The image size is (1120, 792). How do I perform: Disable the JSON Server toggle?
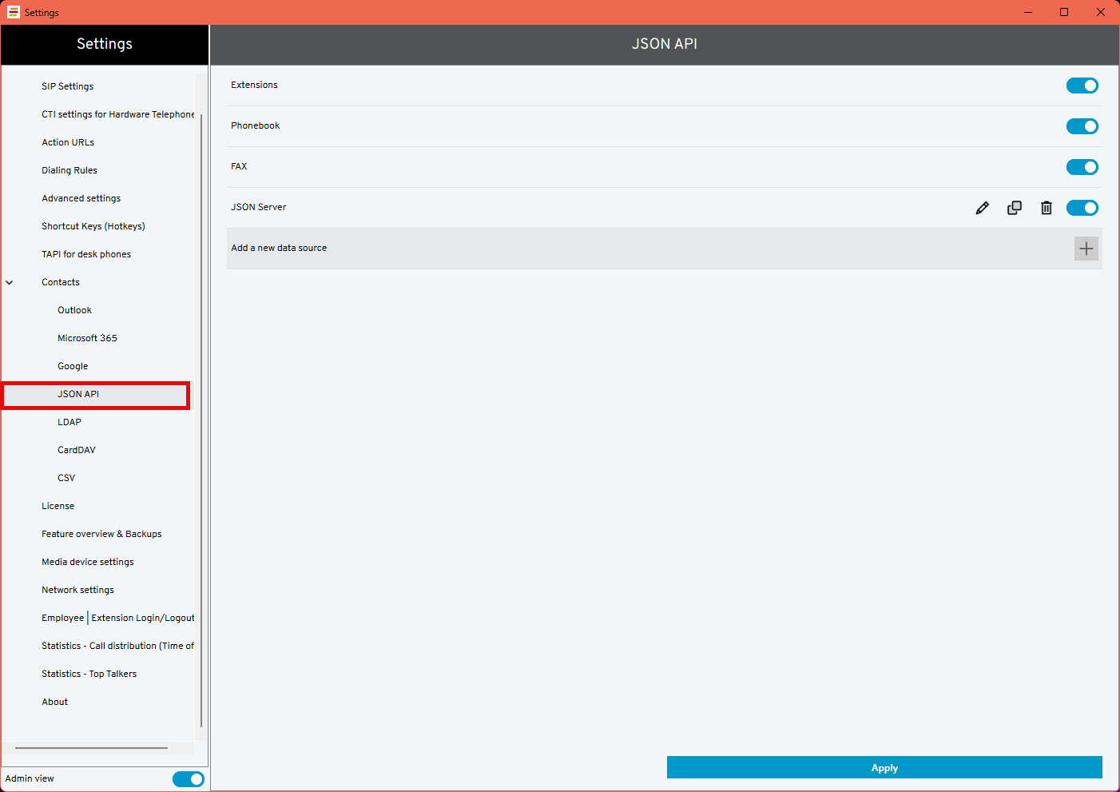pyautogui.click(x=1082, y=208)
